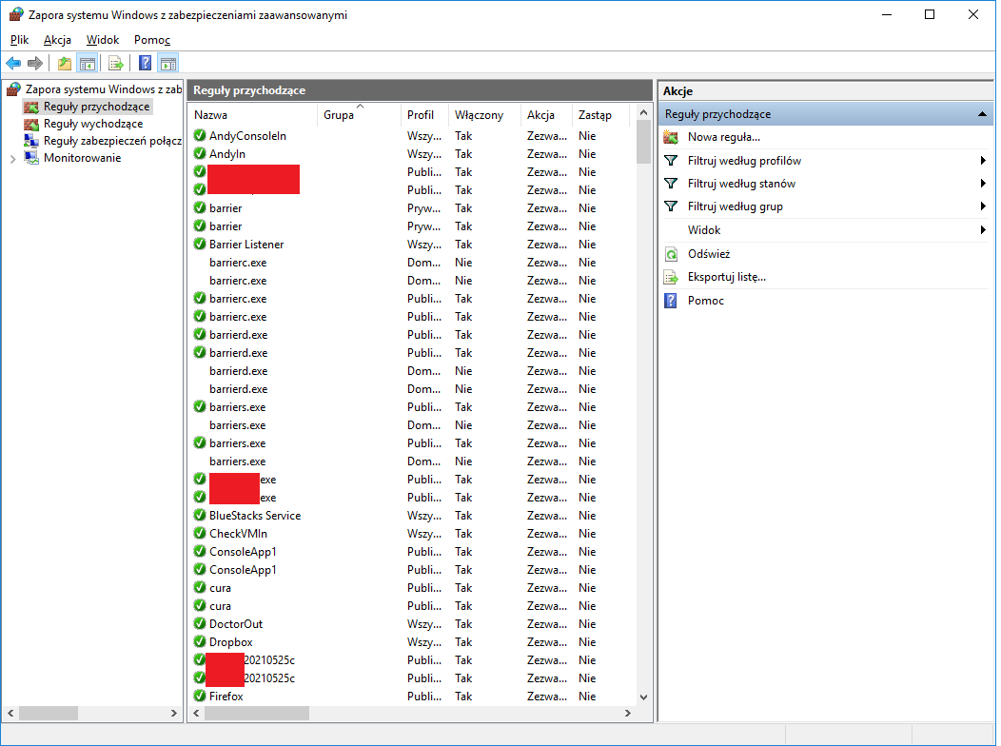Collapse the Reguły przychodzące actions section
Screen dimensions: 1001x746
982,114
